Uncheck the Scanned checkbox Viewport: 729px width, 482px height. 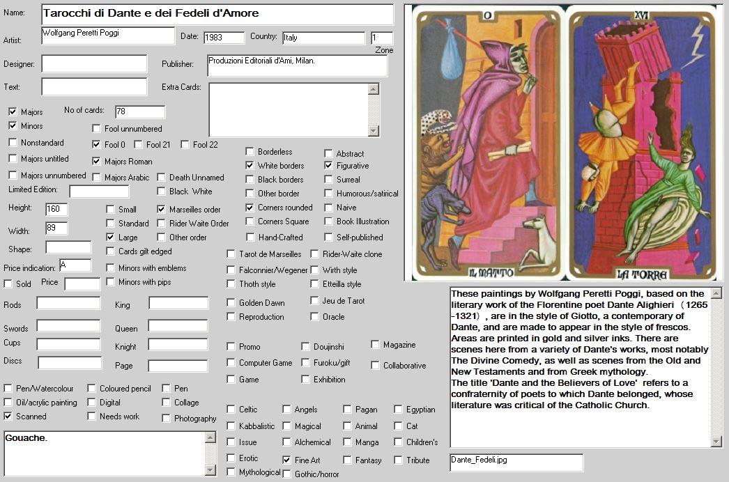click(x=8, y=416)
